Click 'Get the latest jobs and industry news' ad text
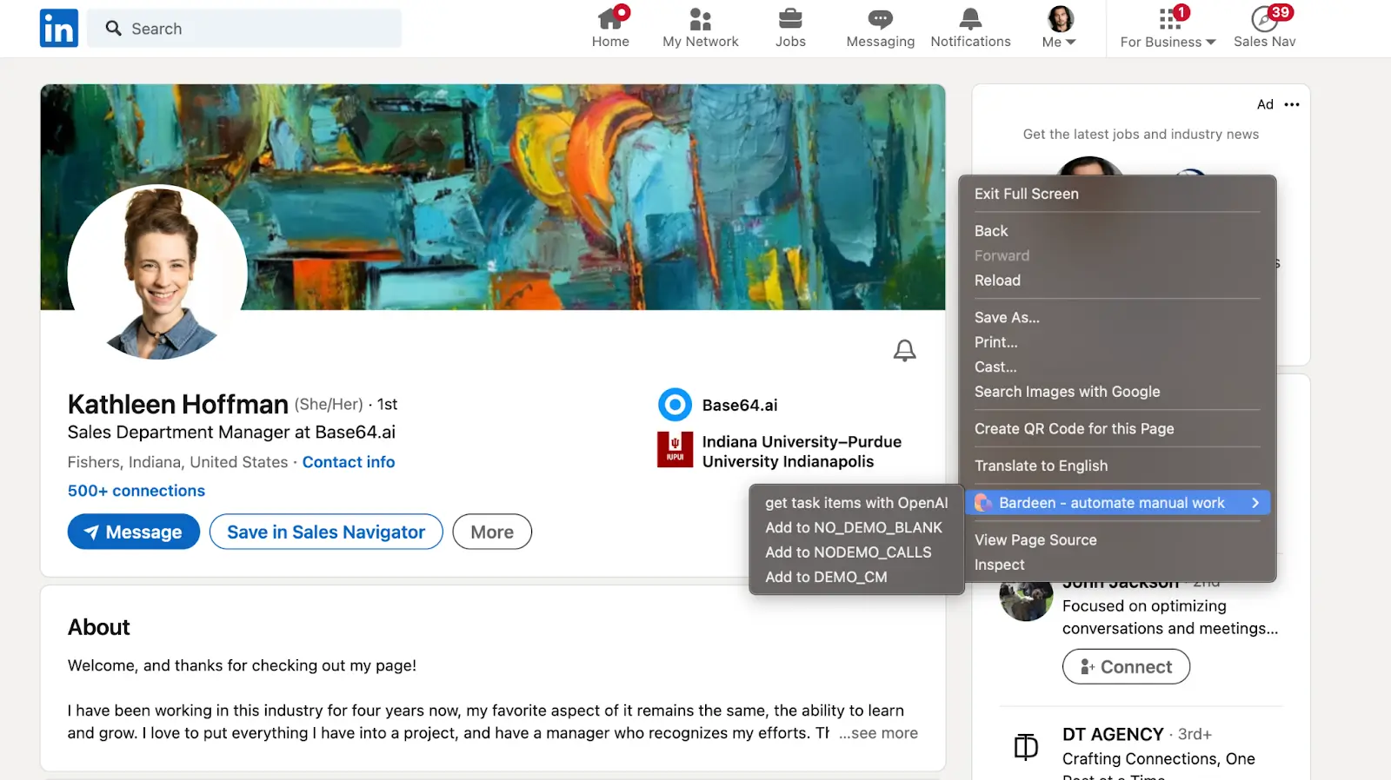Image resolution: width=1391 pixels, height=780 pixels. pyautogui.click(x=1141, y=134)
